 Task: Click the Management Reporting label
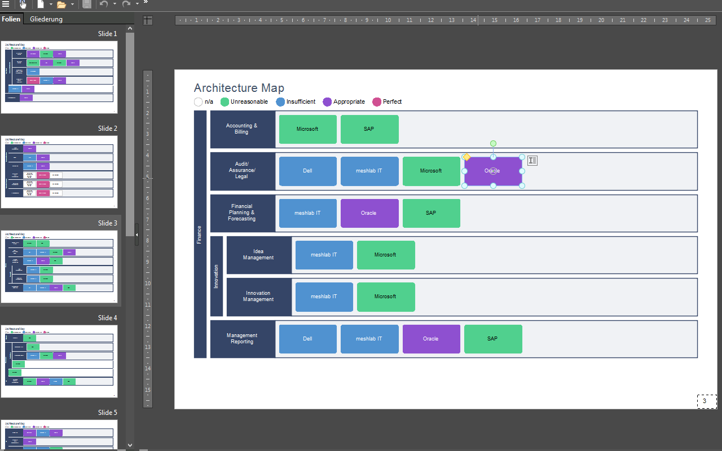pos(243,339)
